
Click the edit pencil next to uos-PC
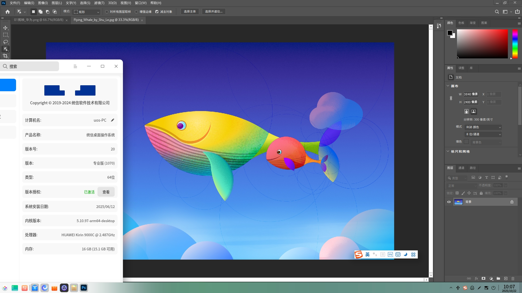[x=113, y=120]
